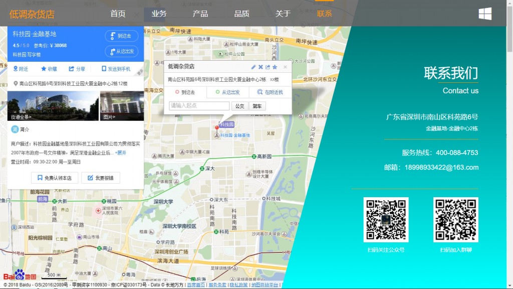513x289 pixels.
Task: Click the hotline number 400-088-4753
Action: coord(457,153)
